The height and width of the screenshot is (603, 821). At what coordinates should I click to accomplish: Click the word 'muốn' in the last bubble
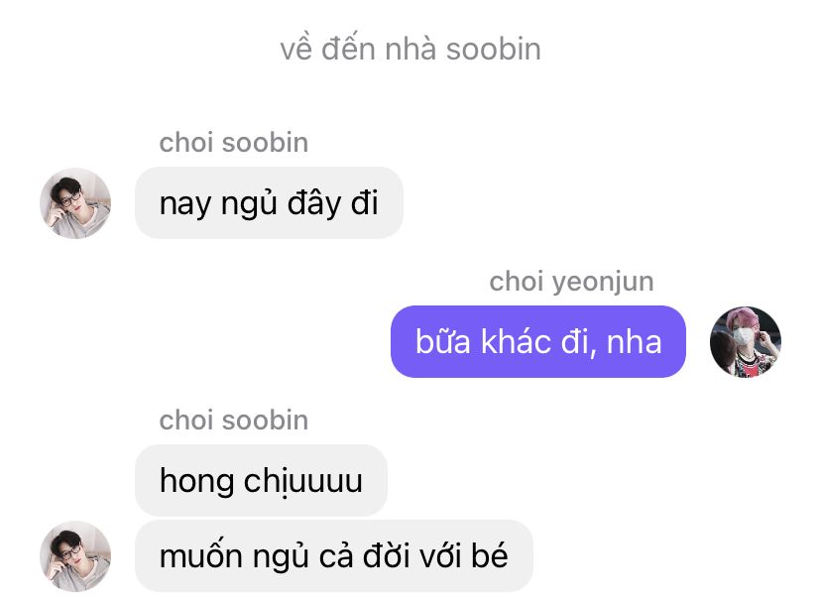coord(201,555)
